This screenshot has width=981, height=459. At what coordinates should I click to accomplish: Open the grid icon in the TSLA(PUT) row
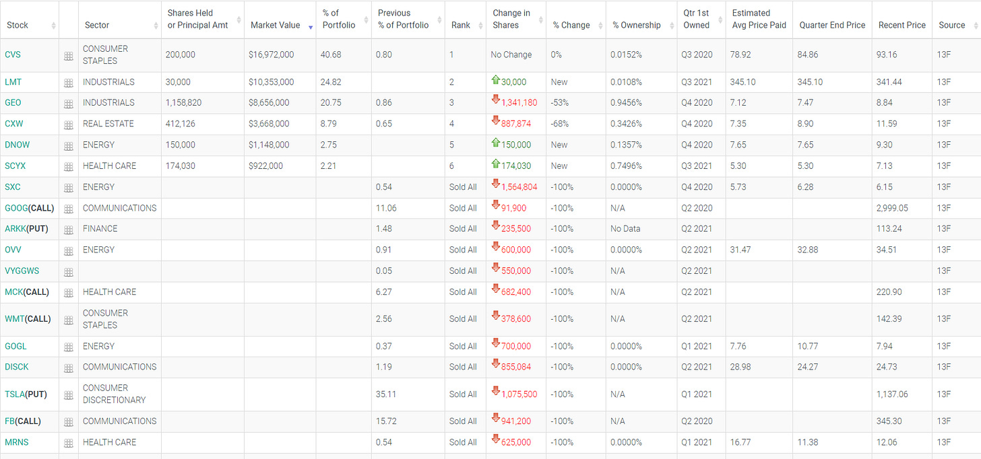69,396
